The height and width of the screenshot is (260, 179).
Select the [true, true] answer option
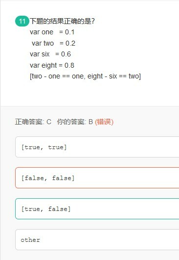(97, 147)
